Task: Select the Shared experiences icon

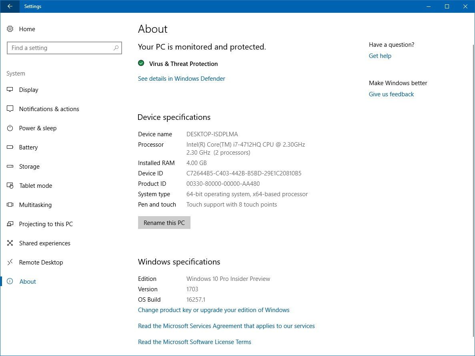Action: tap(10, 243)
